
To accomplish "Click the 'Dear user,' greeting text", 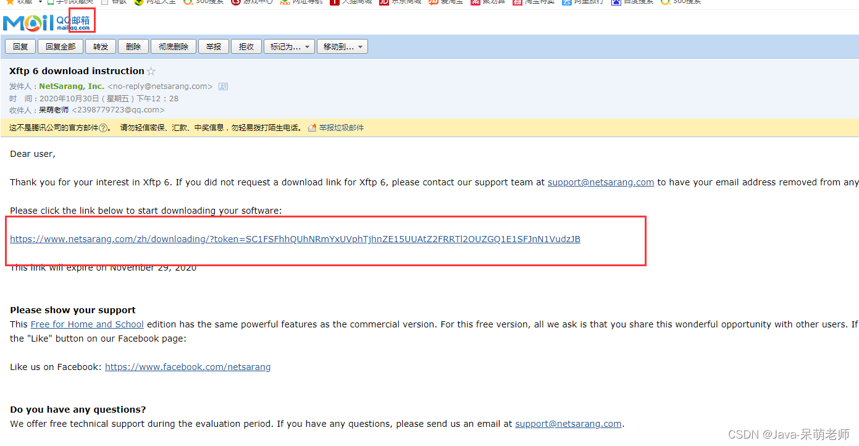I will [x=33, y=154].
